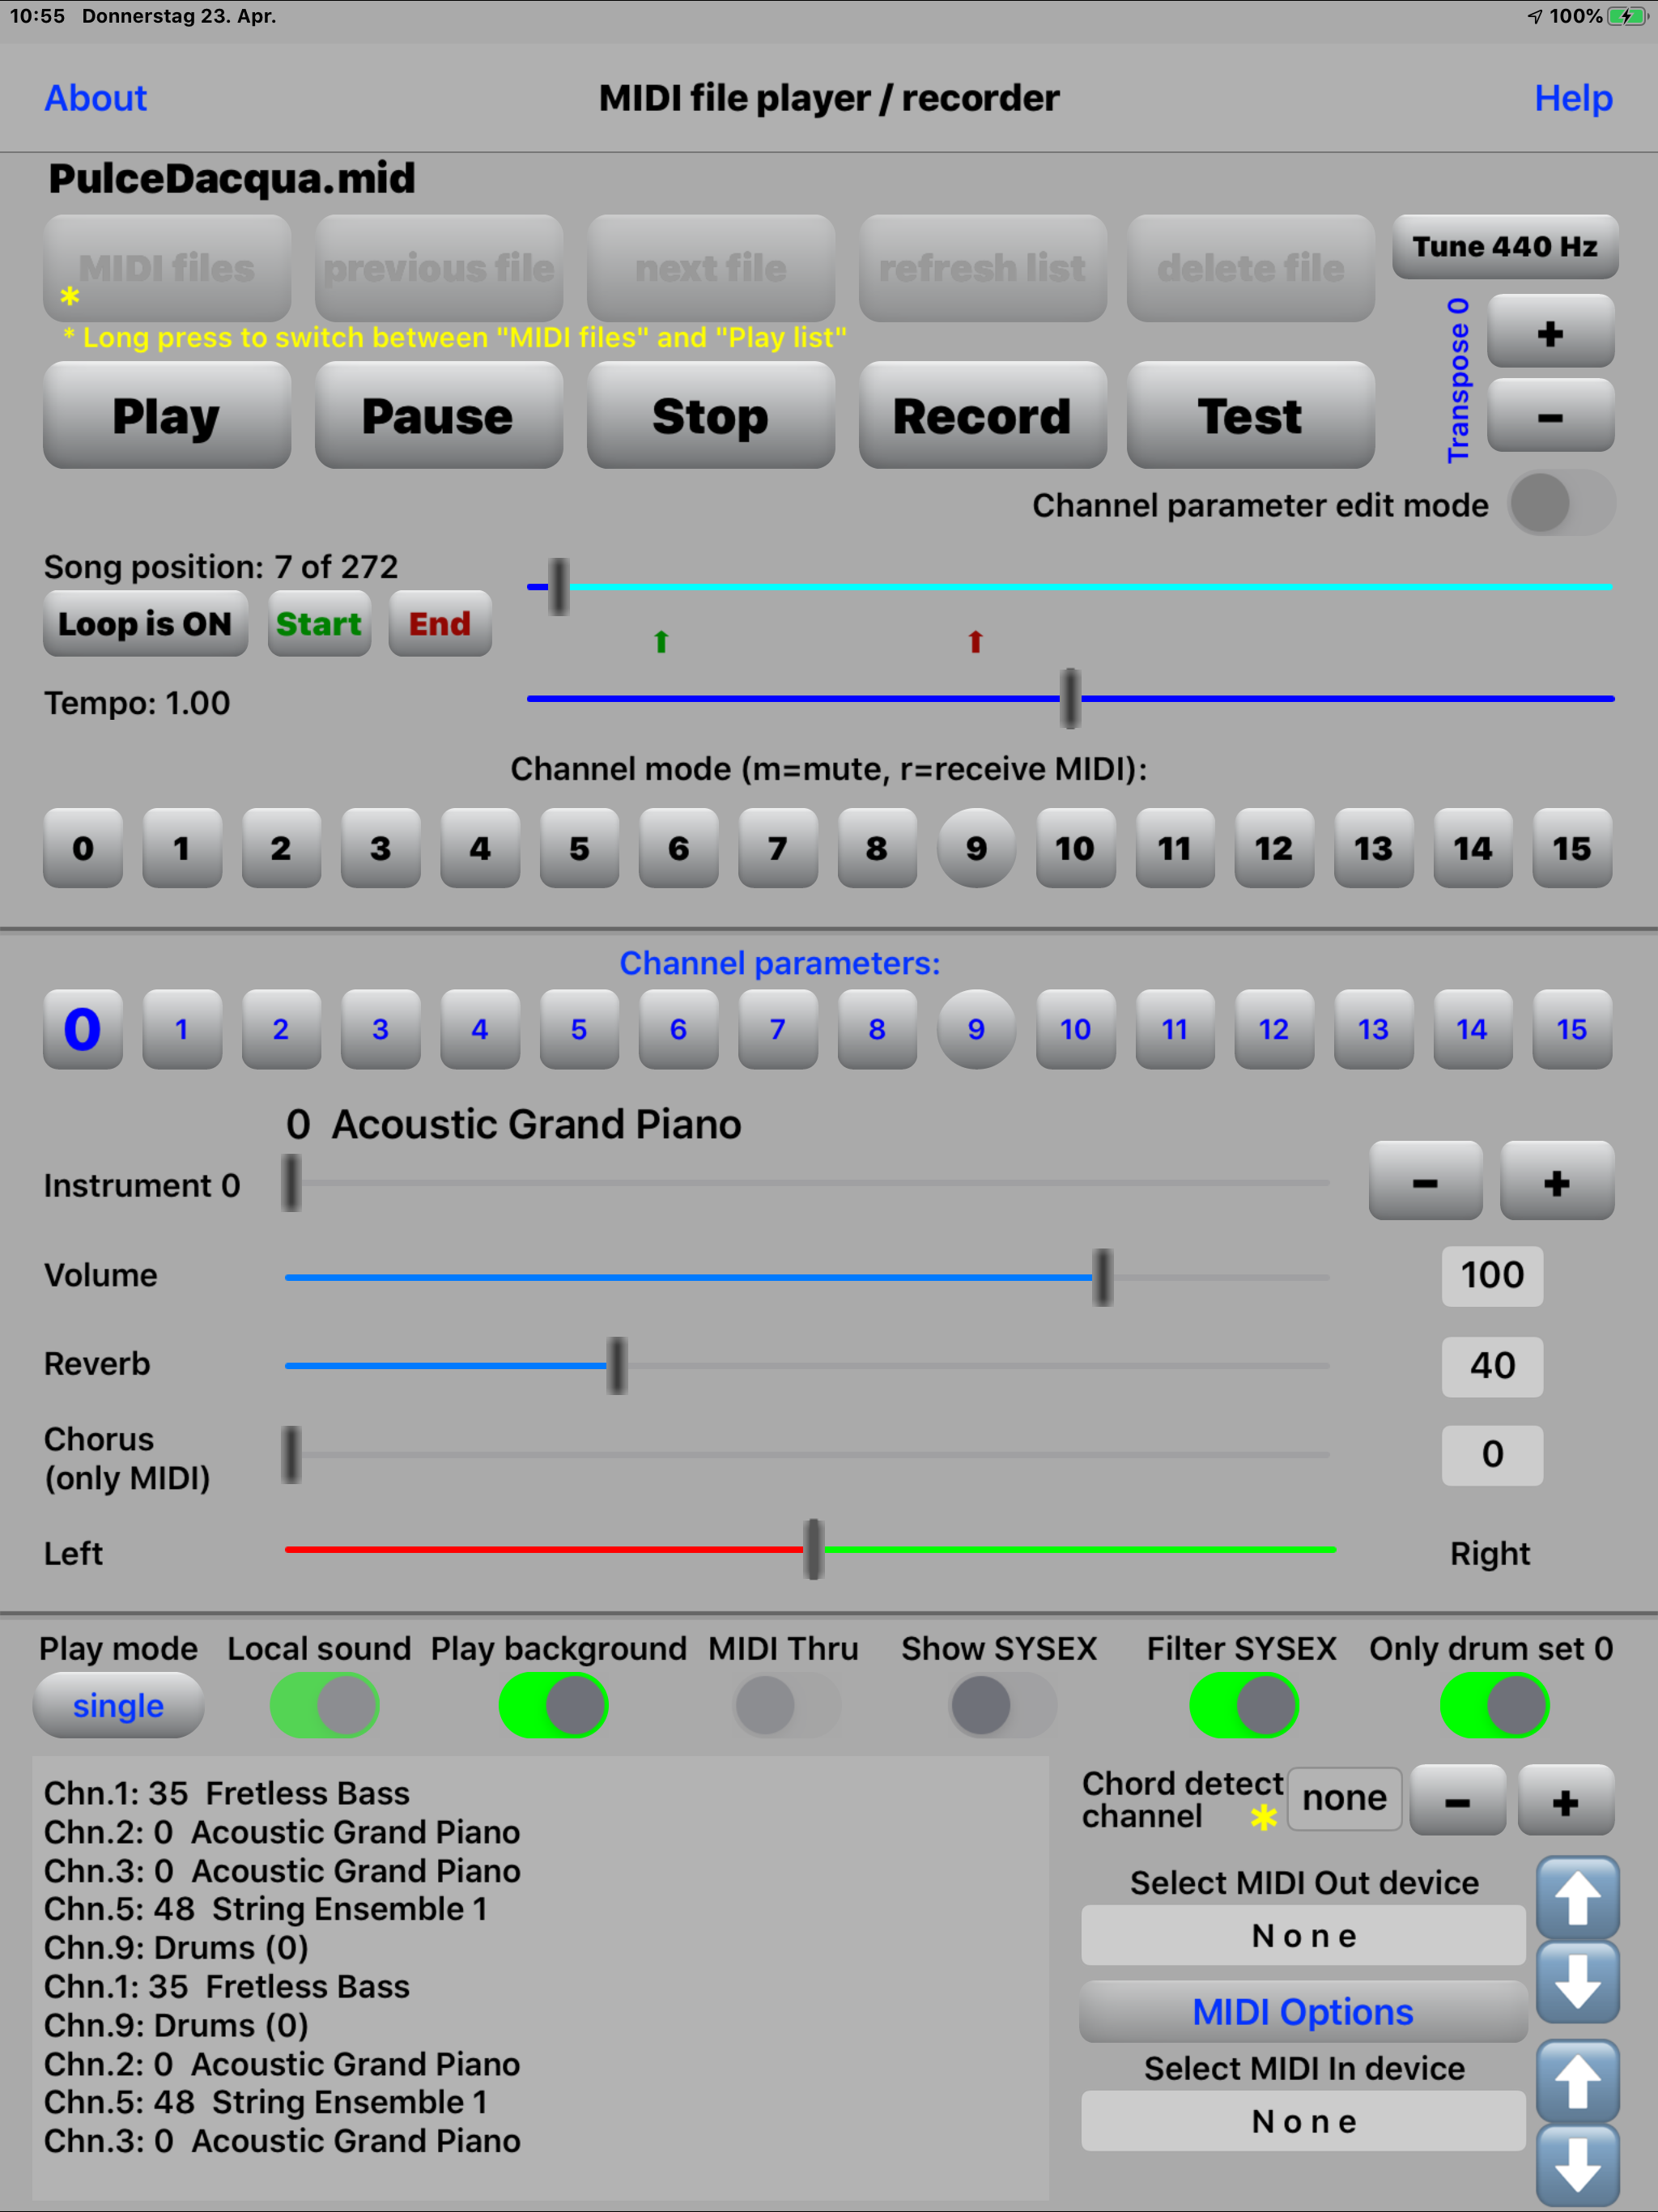Select the next instrument with plus
Image resolution: width=1658 pixels, height=2212 pixels.
tap(1555, 1182)
